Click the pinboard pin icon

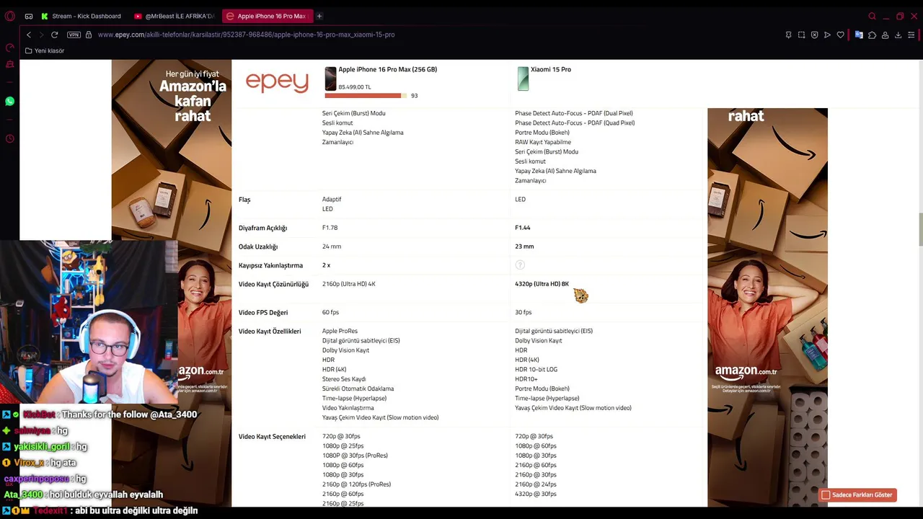(x=788, y=35)
